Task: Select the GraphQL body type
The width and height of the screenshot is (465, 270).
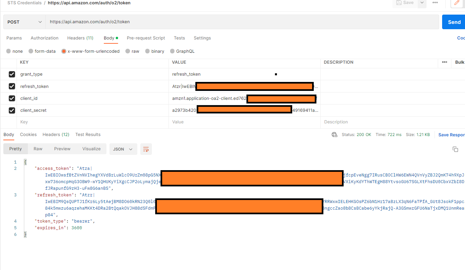Action: pyautogui.click(x=182, y=51)
